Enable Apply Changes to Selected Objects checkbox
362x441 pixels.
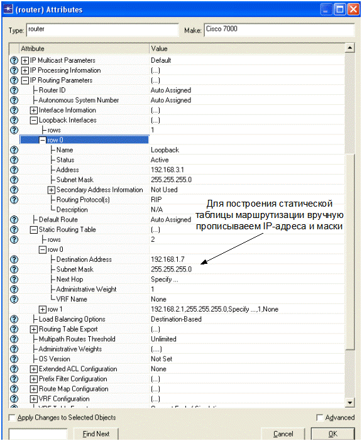[x=12, y=418]
